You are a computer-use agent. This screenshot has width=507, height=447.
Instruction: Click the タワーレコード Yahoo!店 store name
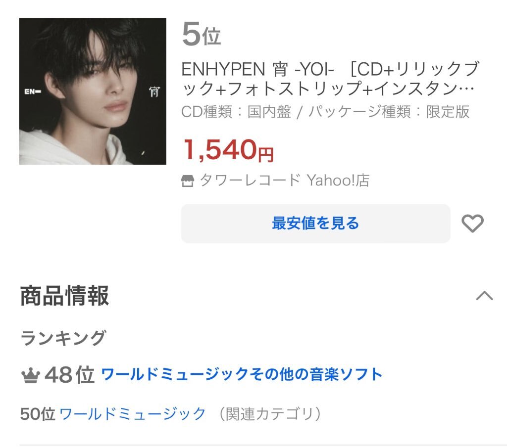[285, 180]
